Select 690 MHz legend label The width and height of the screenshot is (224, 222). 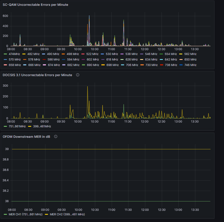click(93, 65)
